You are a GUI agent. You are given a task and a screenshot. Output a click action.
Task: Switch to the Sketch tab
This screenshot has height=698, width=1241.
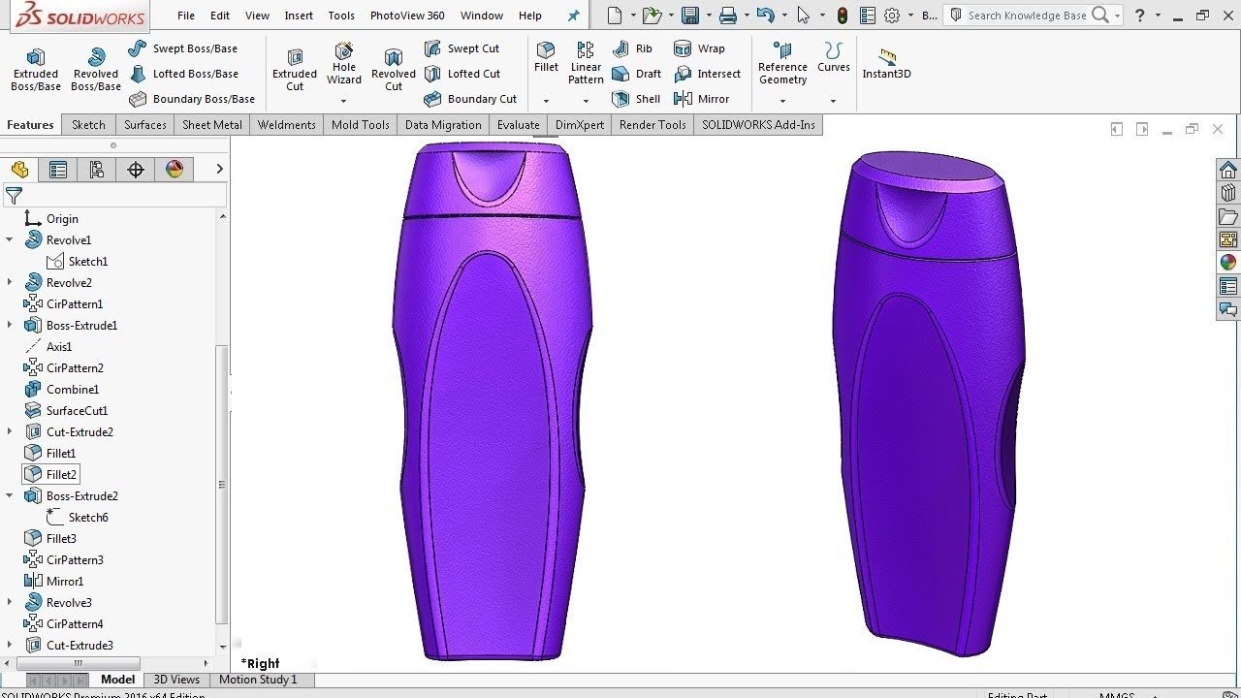tap(88, 125)
